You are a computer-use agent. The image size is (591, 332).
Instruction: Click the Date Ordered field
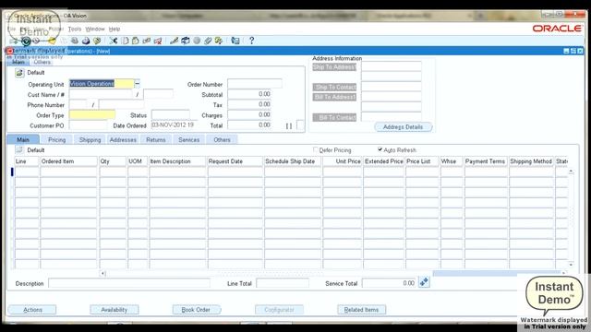pyautogui.click(x=174, y=125)
